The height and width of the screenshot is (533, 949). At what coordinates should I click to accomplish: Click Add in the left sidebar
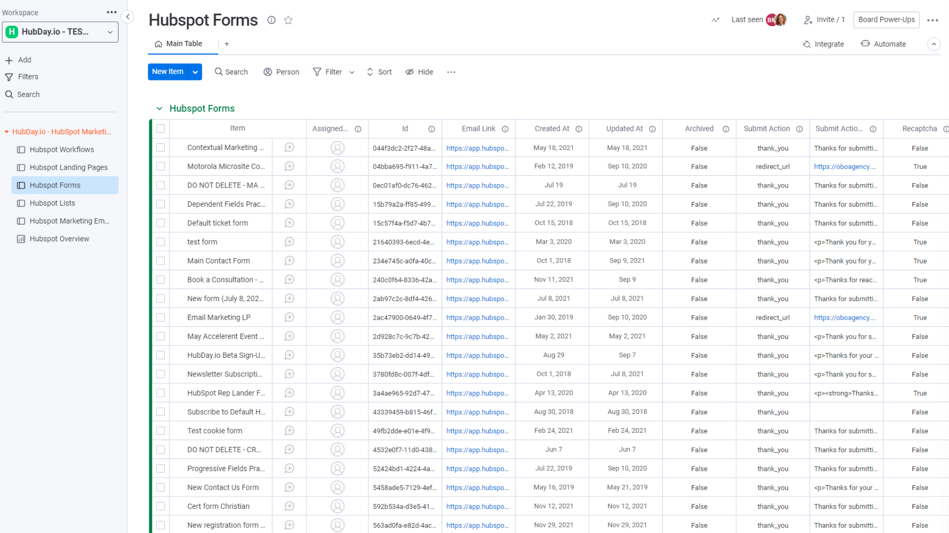click(x=18, y=60)
